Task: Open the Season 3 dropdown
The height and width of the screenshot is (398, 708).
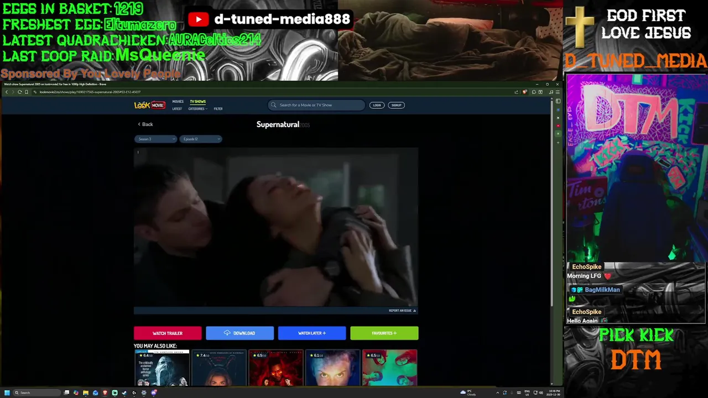Action: tap(155, 139)
